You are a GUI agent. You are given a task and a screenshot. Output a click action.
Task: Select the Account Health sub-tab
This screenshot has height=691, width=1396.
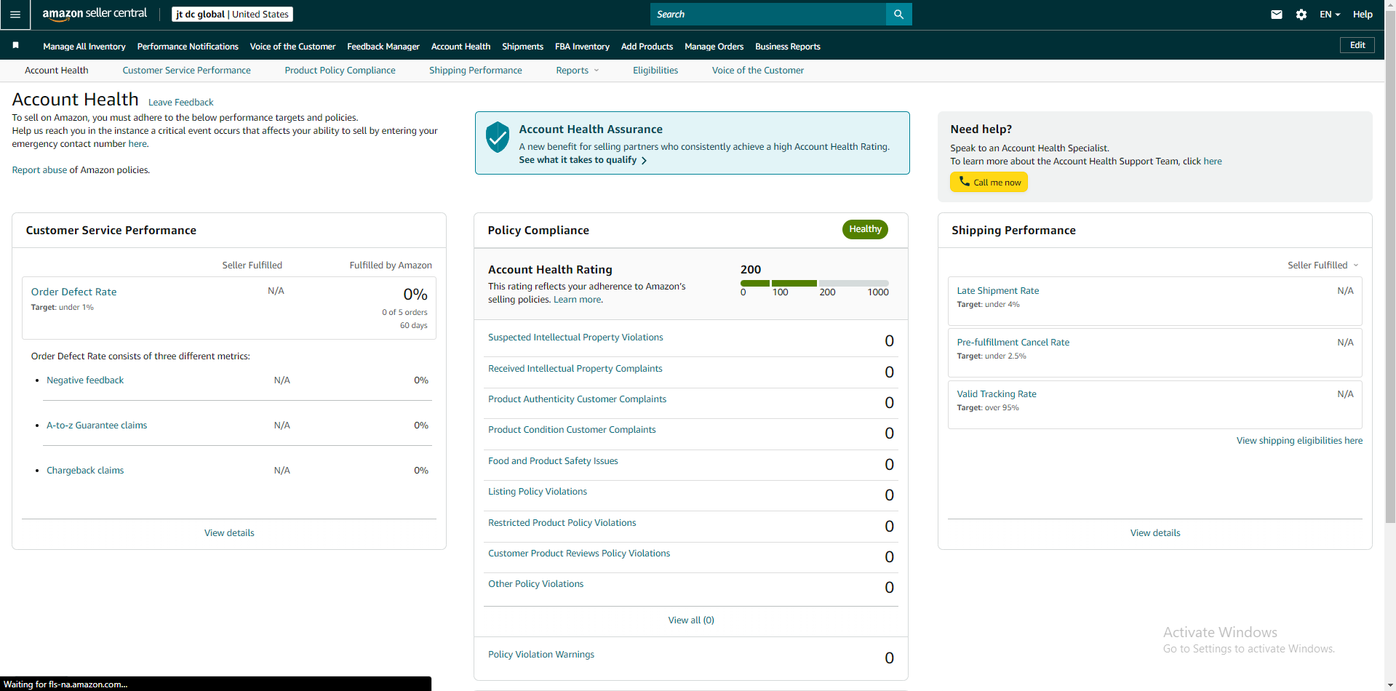coord(57,71)
